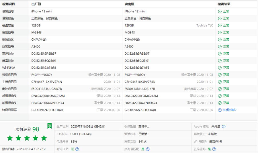Click the first green rating star
This screenshot has height=154, width=258.
click(x=10, y=138)
